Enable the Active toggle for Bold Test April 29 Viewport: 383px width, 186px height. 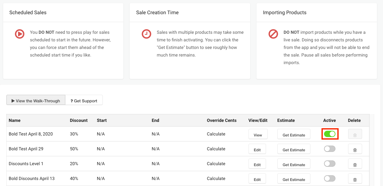(x=329, y=149)
